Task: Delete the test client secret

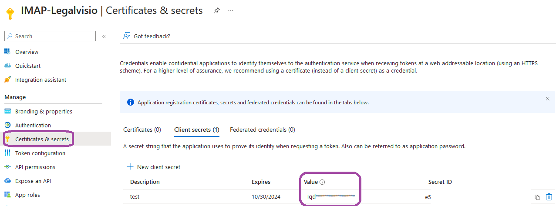Action: [x=549, y=197]
